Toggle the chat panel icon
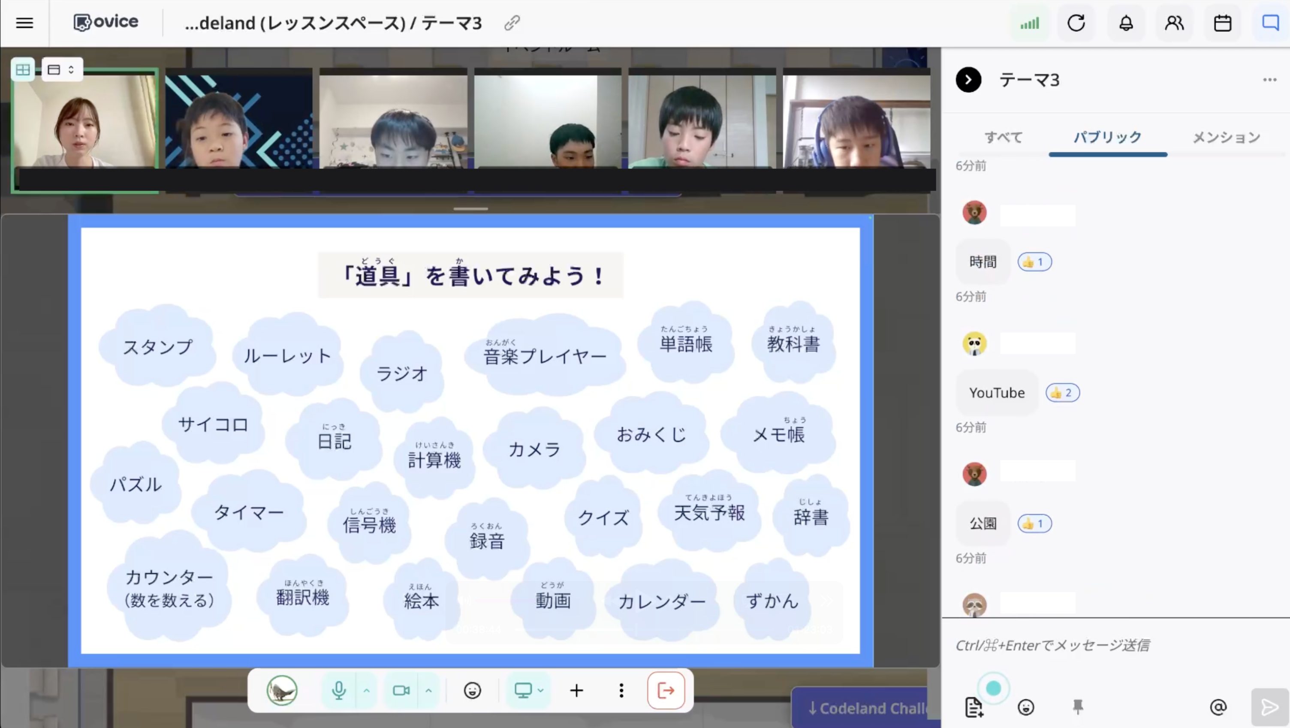Image resolution: width=1290 pixels, height=728 pixels. (x=1270, y=23)
